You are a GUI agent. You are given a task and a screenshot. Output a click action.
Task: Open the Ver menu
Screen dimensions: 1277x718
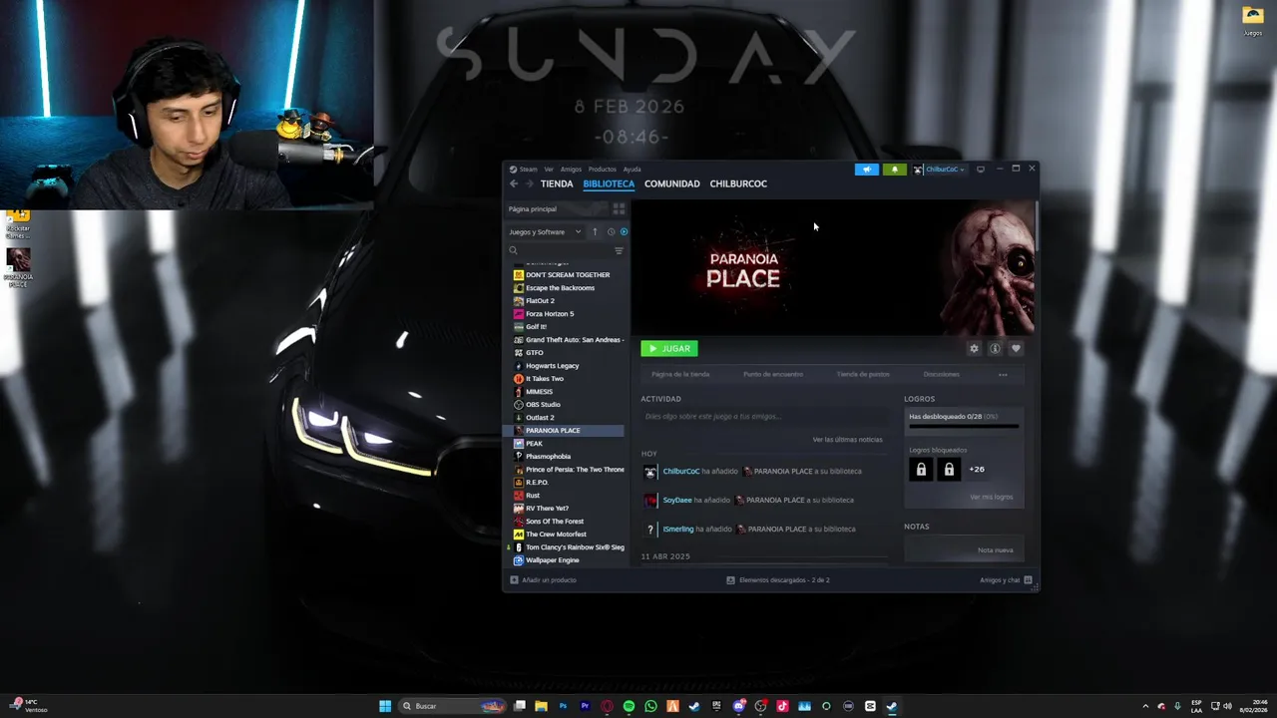pos(549,170)
